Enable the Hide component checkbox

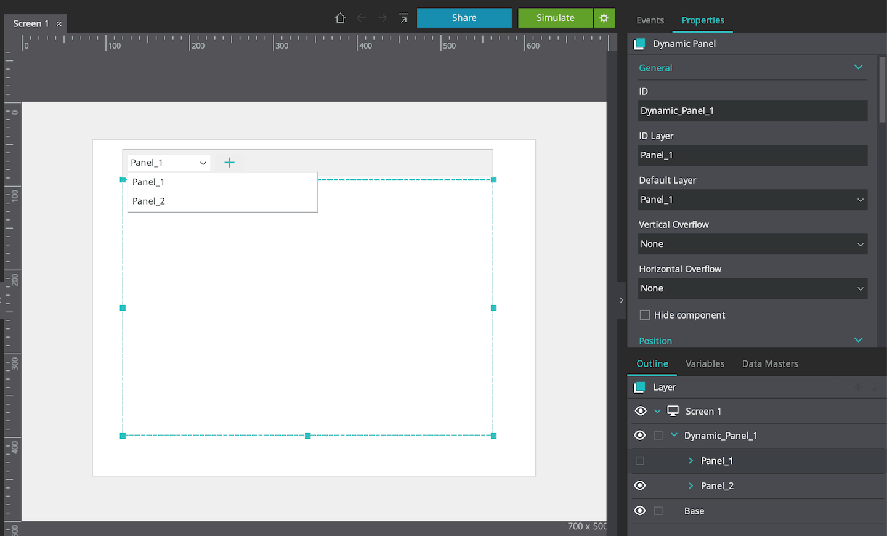(644, 315)
